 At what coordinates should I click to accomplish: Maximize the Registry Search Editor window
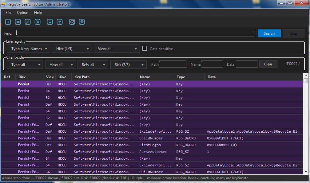point(290,3)
